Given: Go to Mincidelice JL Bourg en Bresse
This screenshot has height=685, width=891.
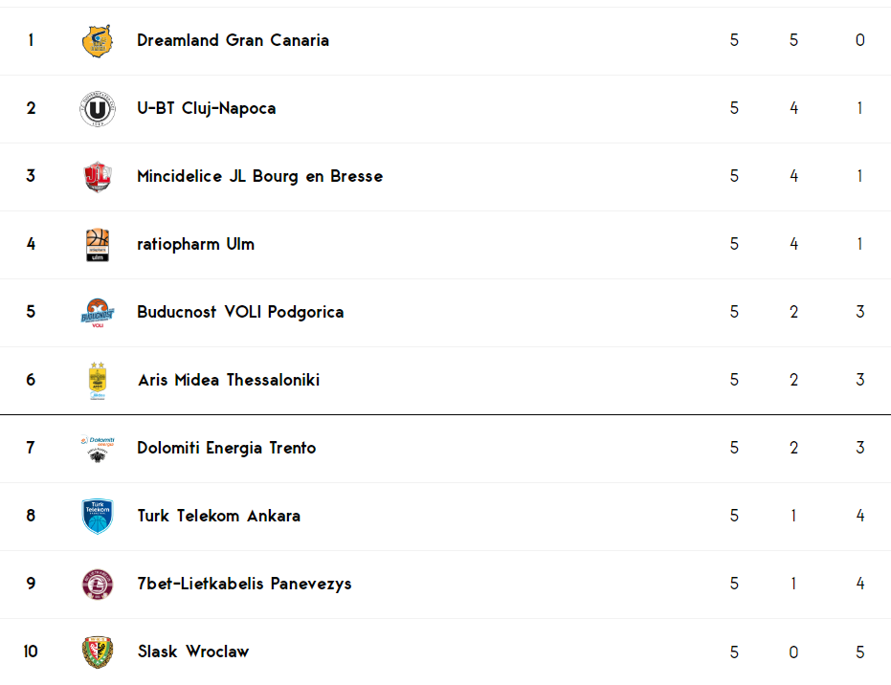Looking at the screenshot, I should (x=259, y=176).
